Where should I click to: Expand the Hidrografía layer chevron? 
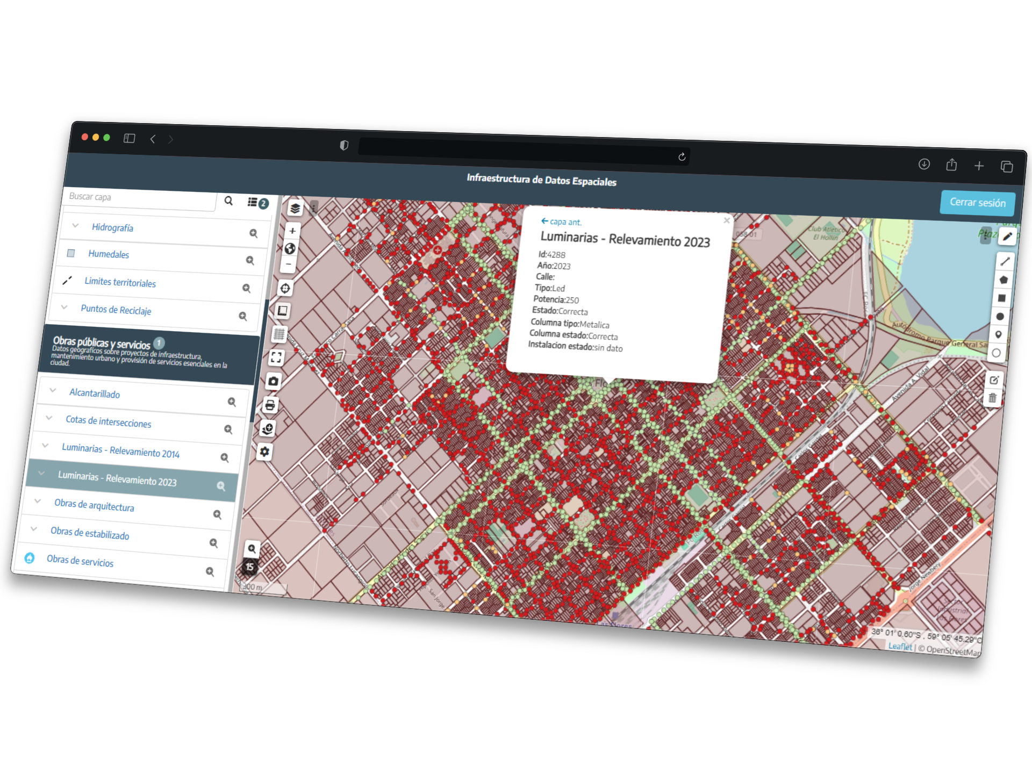pyautogui.click(x=75, y=226)
